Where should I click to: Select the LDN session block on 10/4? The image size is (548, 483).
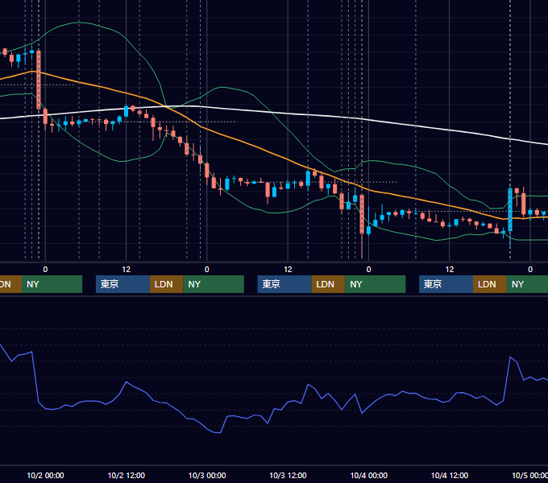[490, 284]
